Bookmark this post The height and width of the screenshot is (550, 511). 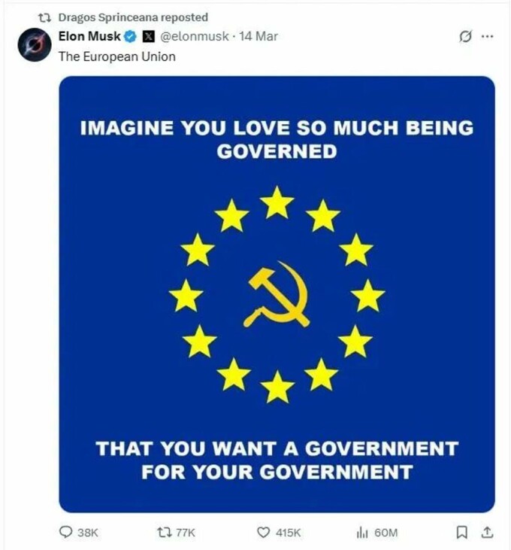pyautogui.click(x=461, y=532)
